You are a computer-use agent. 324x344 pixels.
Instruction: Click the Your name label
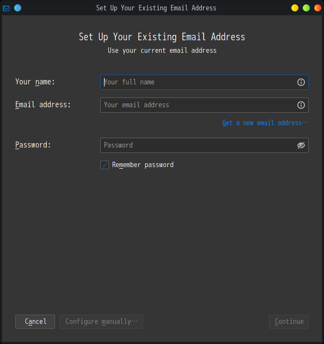point(35,82)
